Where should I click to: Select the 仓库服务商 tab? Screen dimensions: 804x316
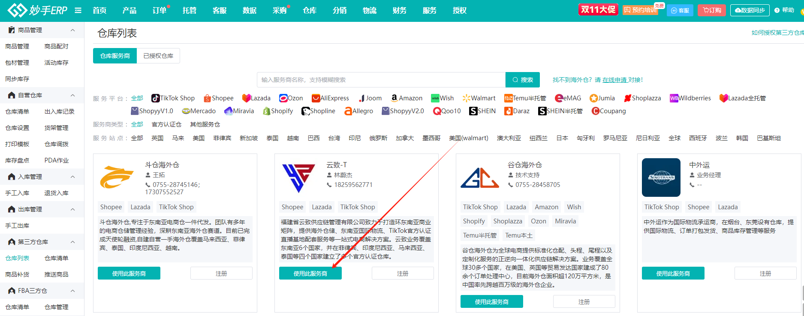click(115, 56)
